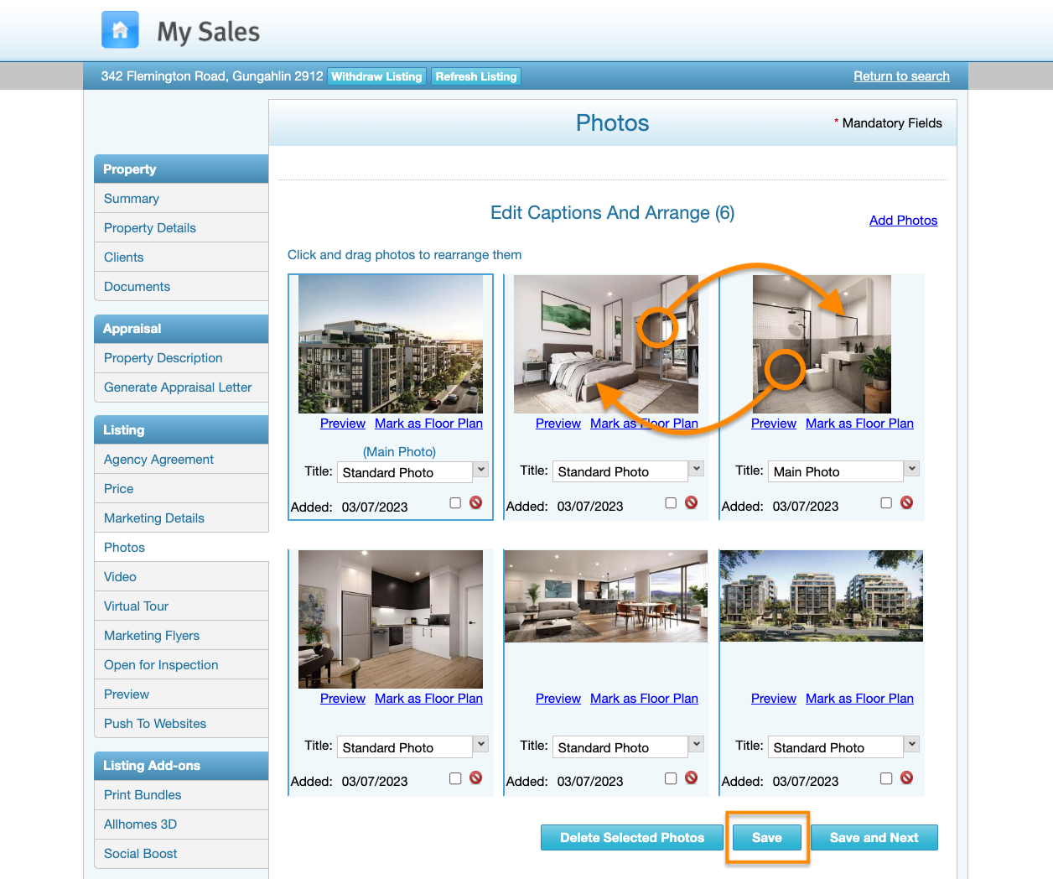The height and width of the screenshot is (879, 1053).
Task: Check the living room photo checkbox
Action: pyautogui.click(x=671, y=778)
